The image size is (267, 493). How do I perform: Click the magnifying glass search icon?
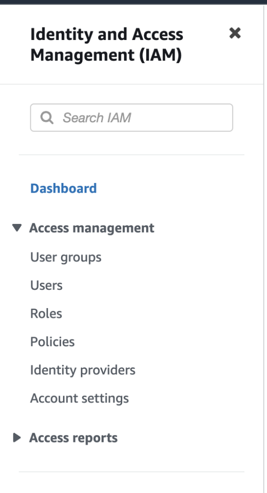(47, 117)
